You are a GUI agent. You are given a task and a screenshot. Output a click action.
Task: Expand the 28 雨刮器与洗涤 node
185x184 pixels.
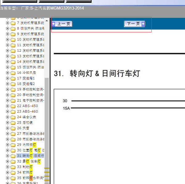tap(7, 139)
